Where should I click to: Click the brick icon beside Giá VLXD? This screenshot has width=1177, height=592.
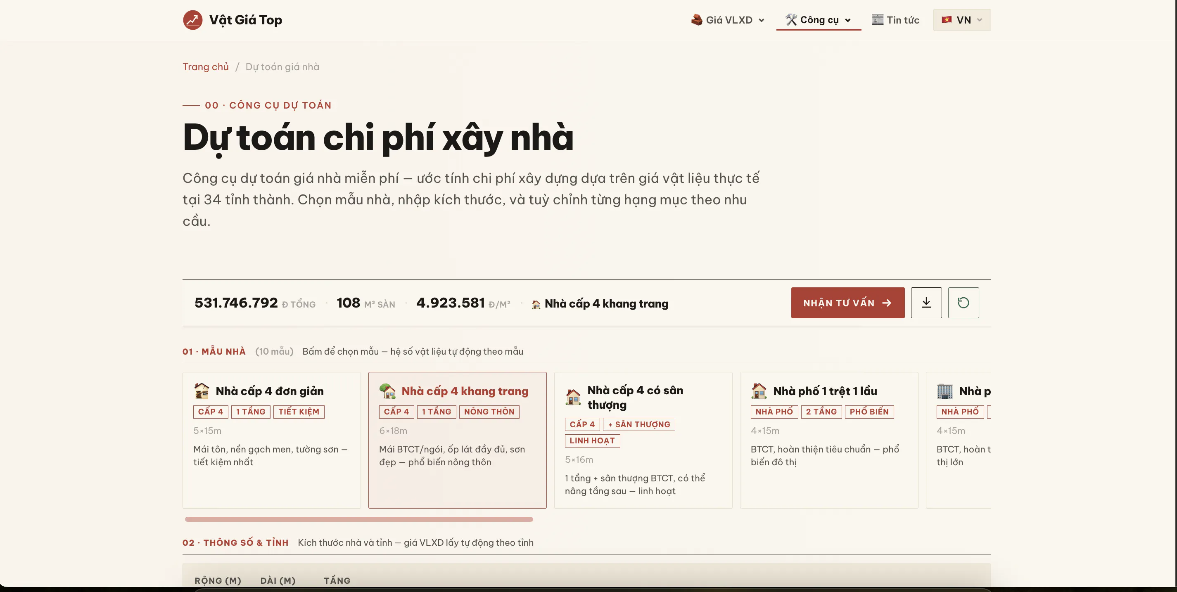click(x=697, y=20)
